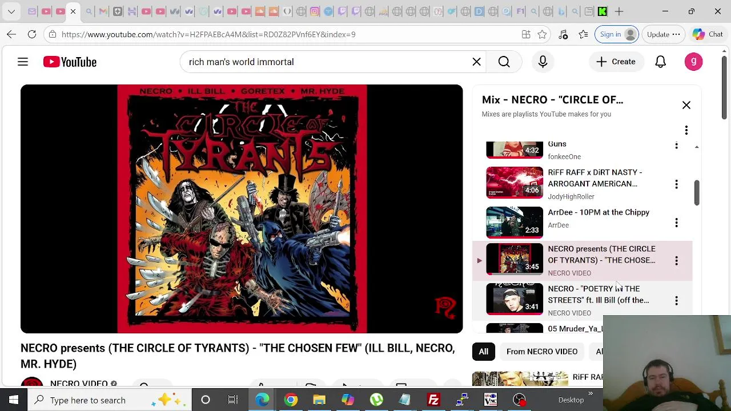View site information icon in address bar
This screenshot has width=731, height=411.
pyautogui.click(x=52, y=34)
